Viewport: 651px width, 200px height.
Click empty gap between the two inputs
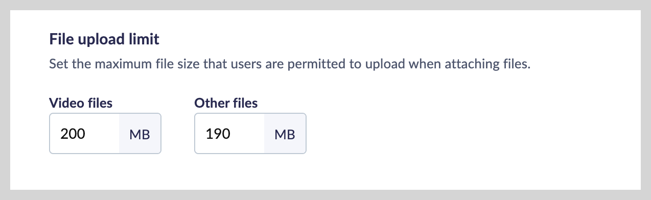tap(178, 134)
